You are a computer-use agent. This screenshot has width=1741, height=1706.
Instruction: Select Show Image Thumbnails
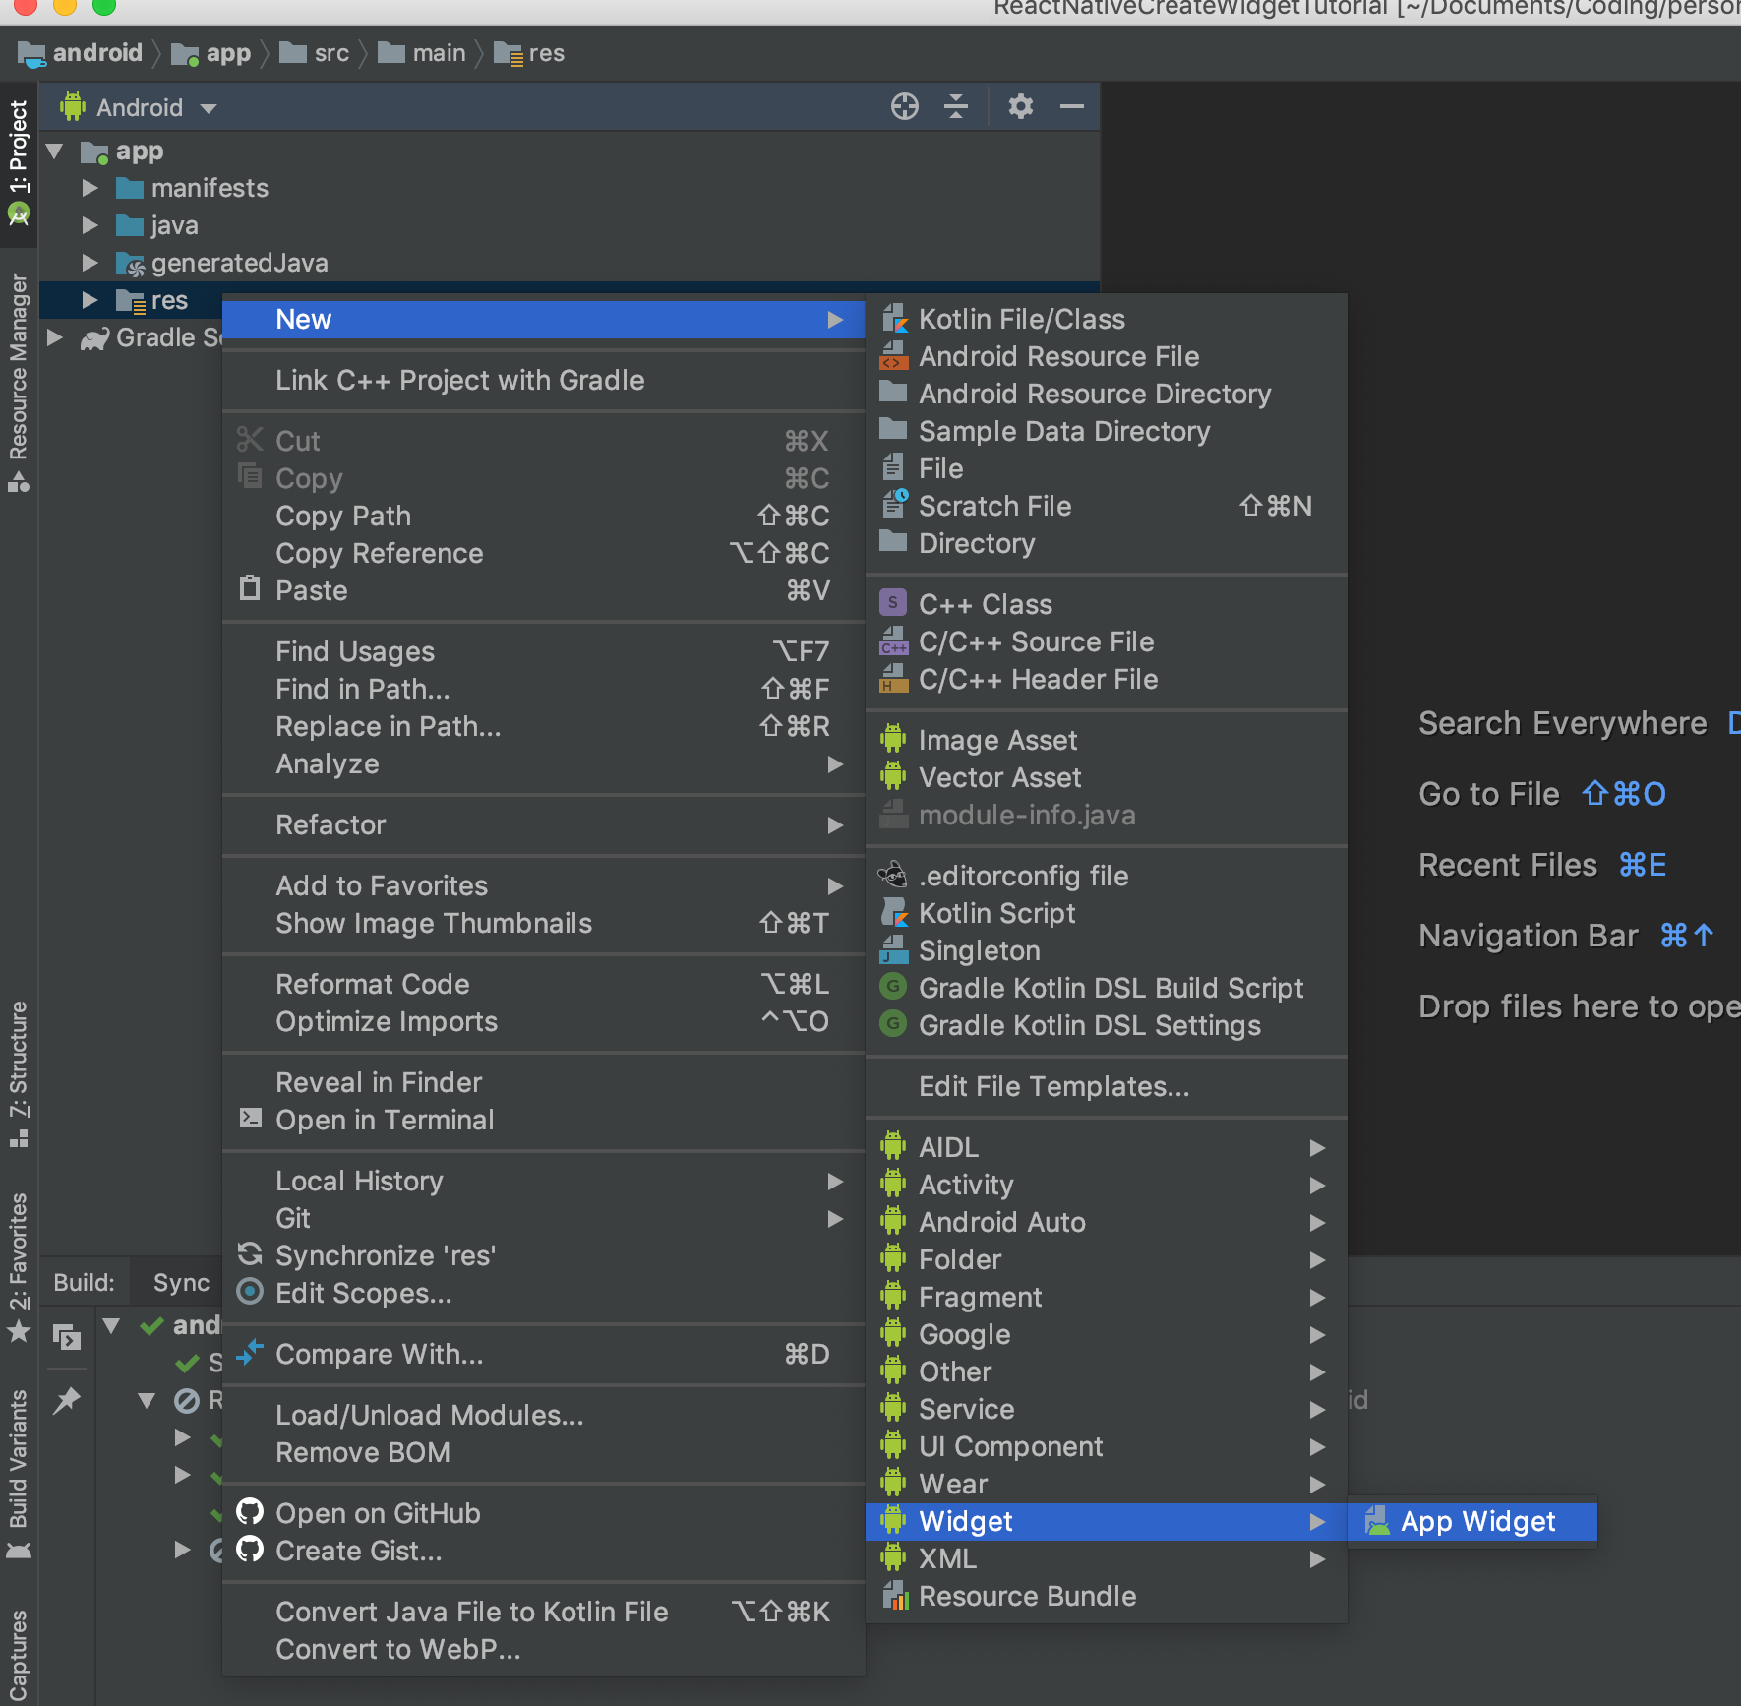point(544,923)
